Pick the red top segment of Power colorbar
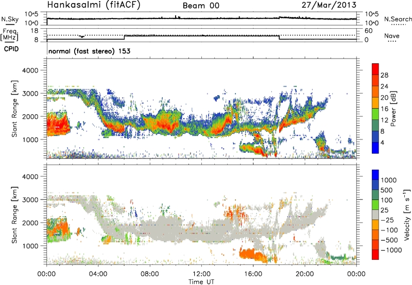 click(x=375, y=69)
